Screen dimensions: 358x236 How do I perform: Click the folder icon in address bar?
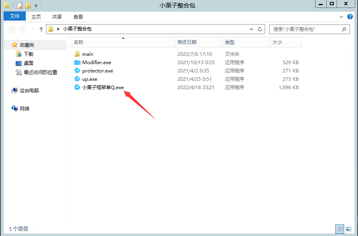(51, 29)
